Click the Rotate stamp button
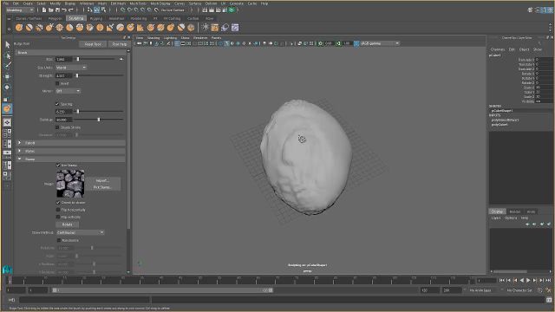This screenshot has width=555, height=312. (68, 224)
